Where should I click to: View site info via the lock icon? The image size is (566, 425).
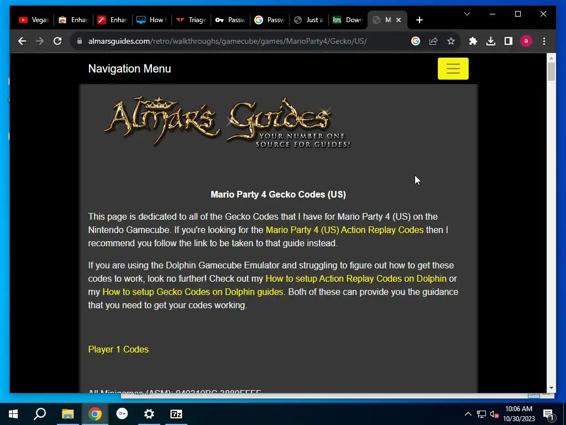point(80,41)
